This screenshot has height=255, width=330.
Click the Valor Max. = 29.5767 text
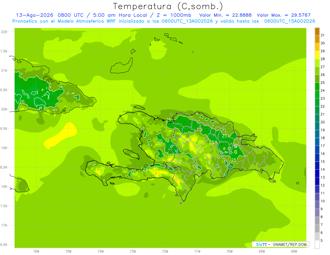click(284, 15)
